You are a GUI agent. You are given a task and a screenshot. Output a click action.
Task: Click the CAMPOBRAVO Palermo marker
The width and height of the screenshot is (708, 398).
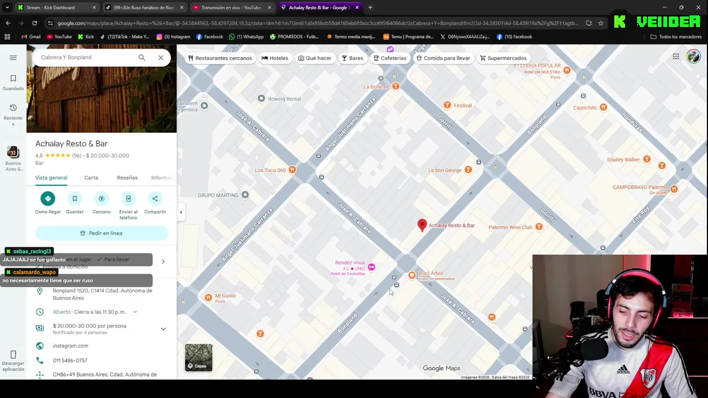[674, 188]
